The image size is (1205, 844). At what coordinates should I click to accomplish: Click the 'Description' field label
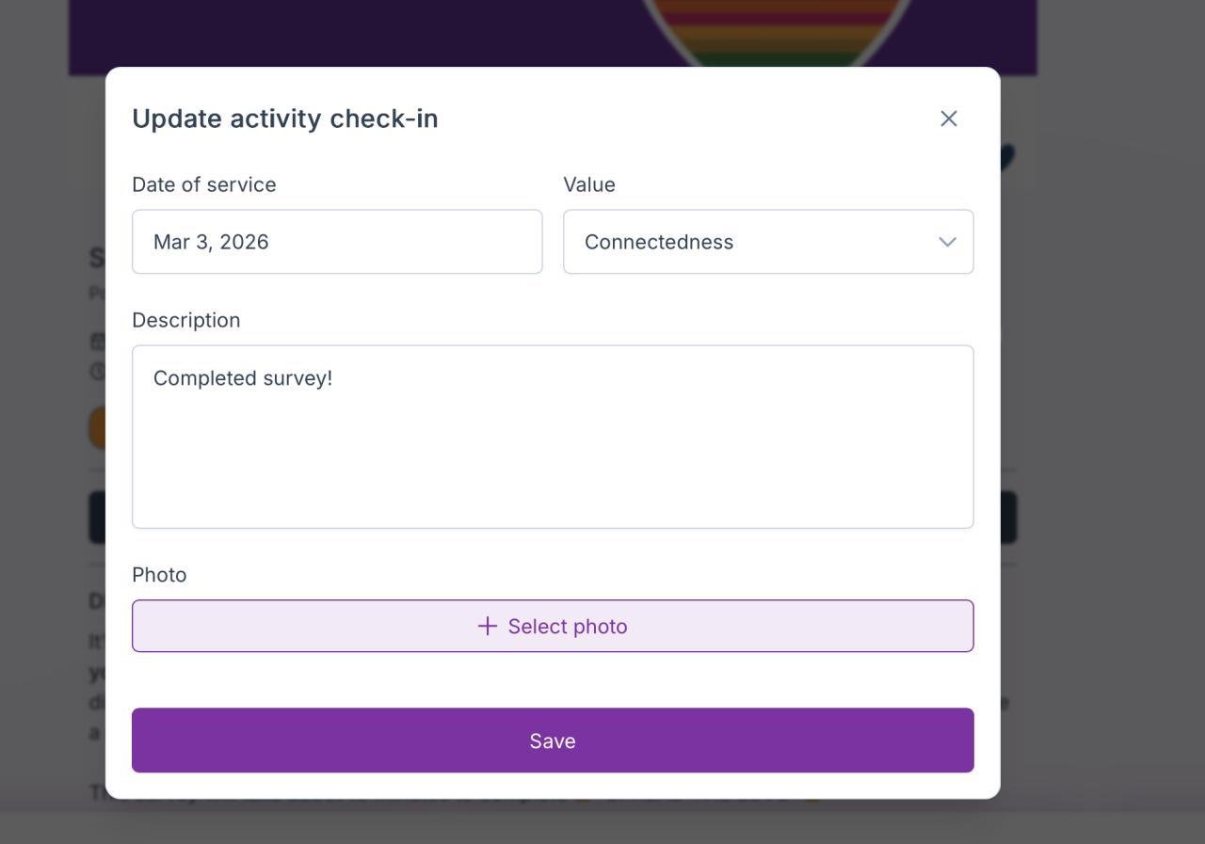[185, 321]
